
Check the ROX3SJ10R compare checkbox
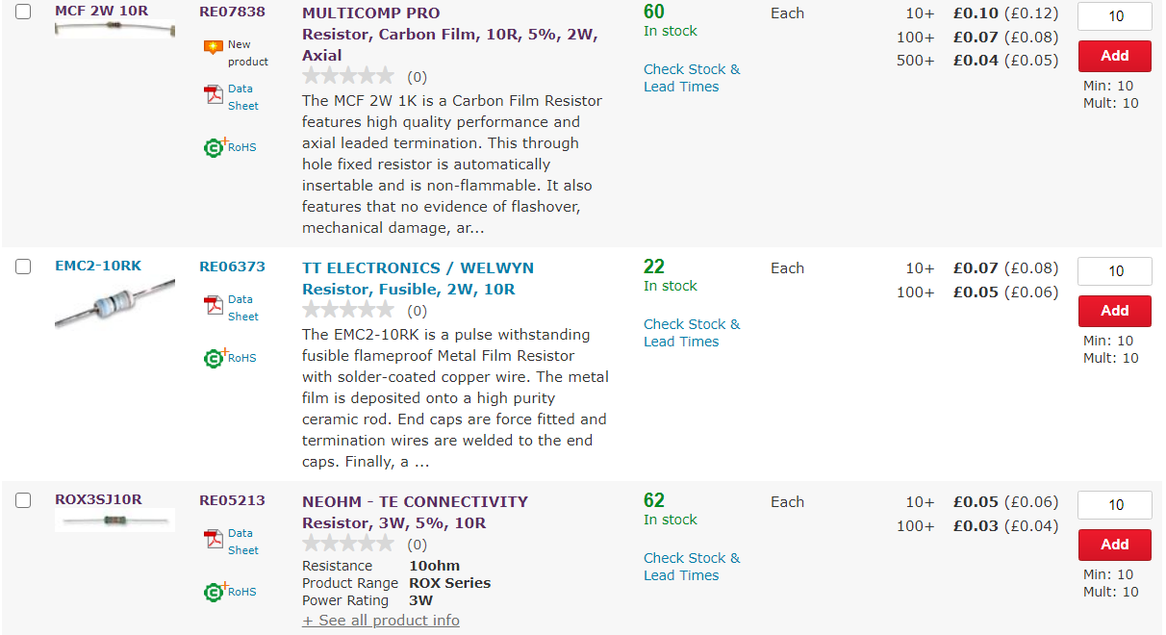23,500
